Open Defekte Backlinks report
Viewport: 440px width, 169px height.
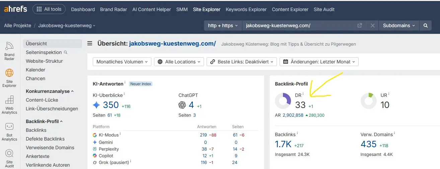45,139
